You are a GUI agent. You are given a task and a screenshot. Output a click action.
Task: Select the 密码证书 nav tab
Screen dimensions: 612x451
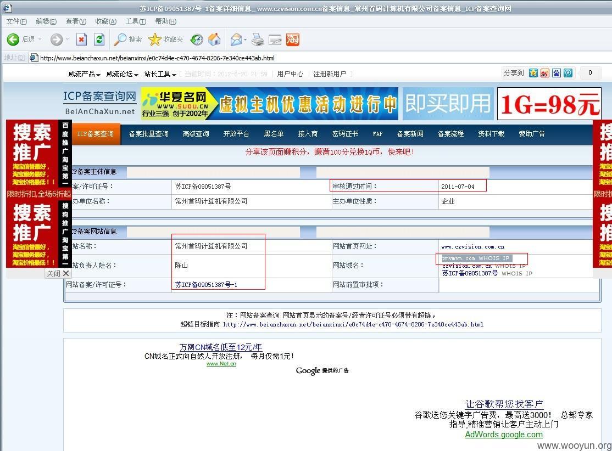[345, 134]
